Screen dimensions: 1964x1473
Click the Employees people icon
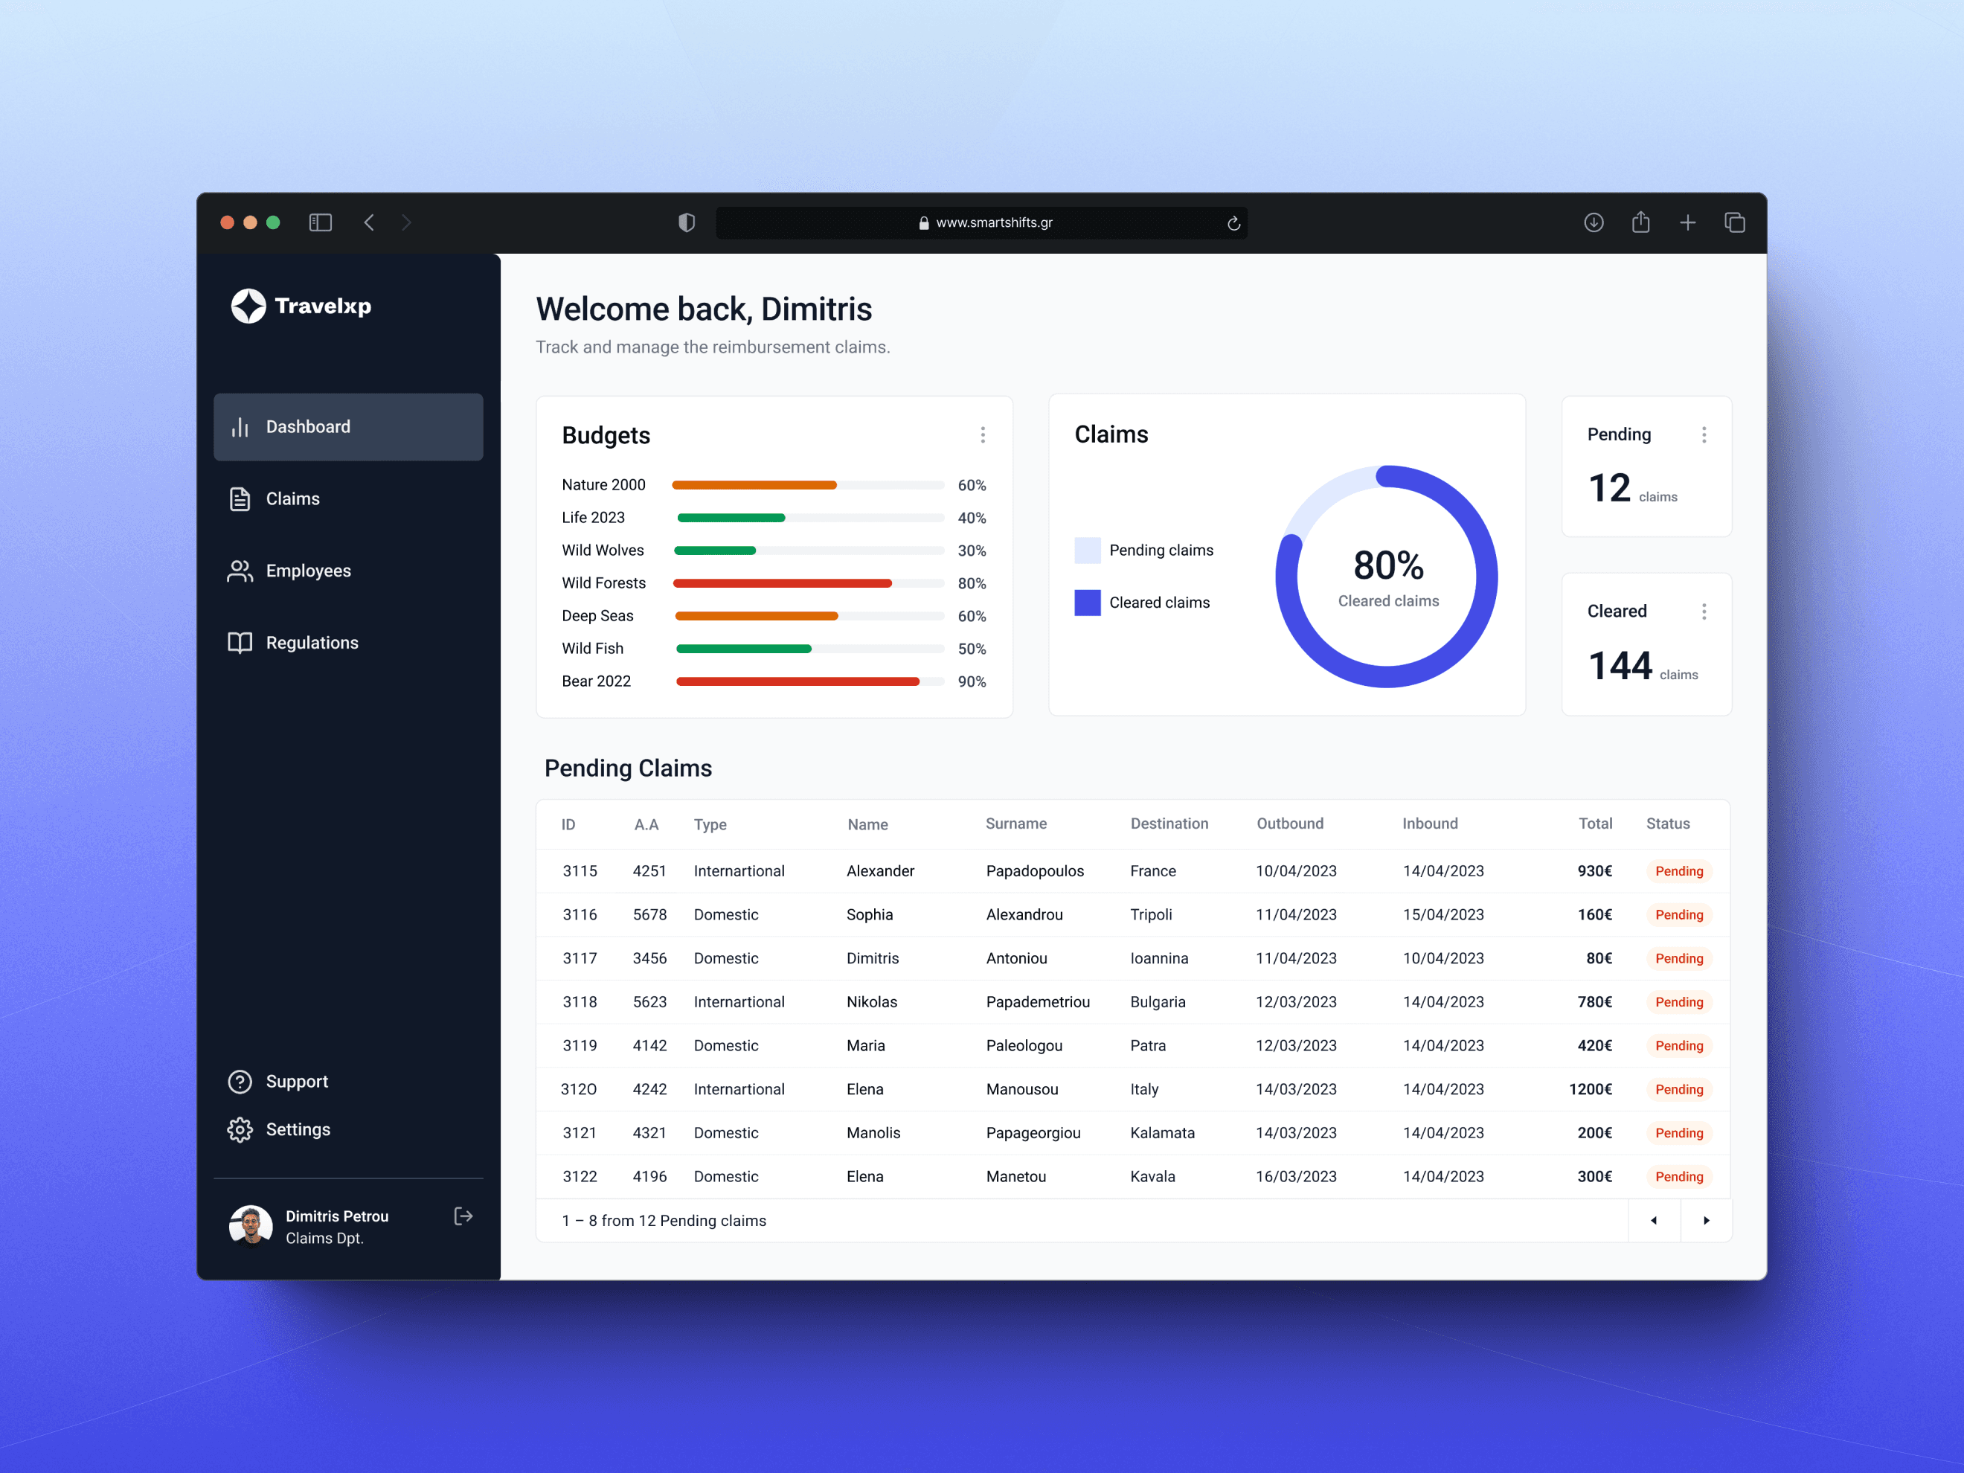tap(240, 571)
